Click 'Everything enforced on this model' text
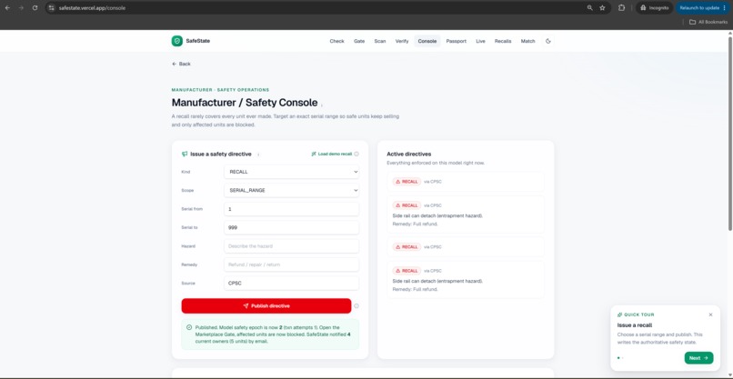The width and height of the screenshot is (733, 379). 436,163
